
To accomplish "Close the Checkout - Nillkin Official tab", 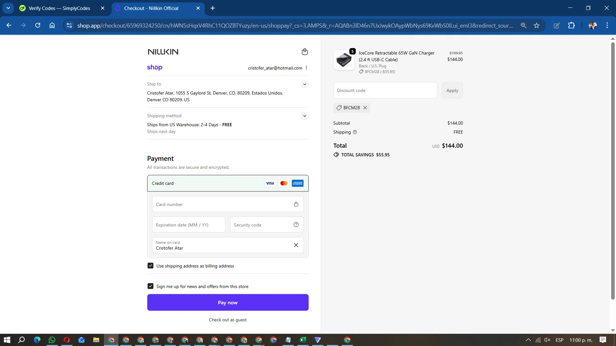I will click(x=198, y=8).
